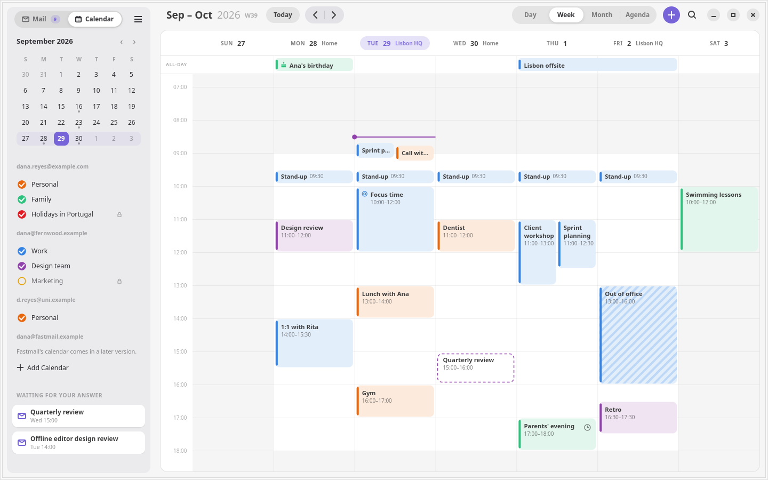Go to previous week arrow
The image size is (768, 480).
(x=315, y=15)
